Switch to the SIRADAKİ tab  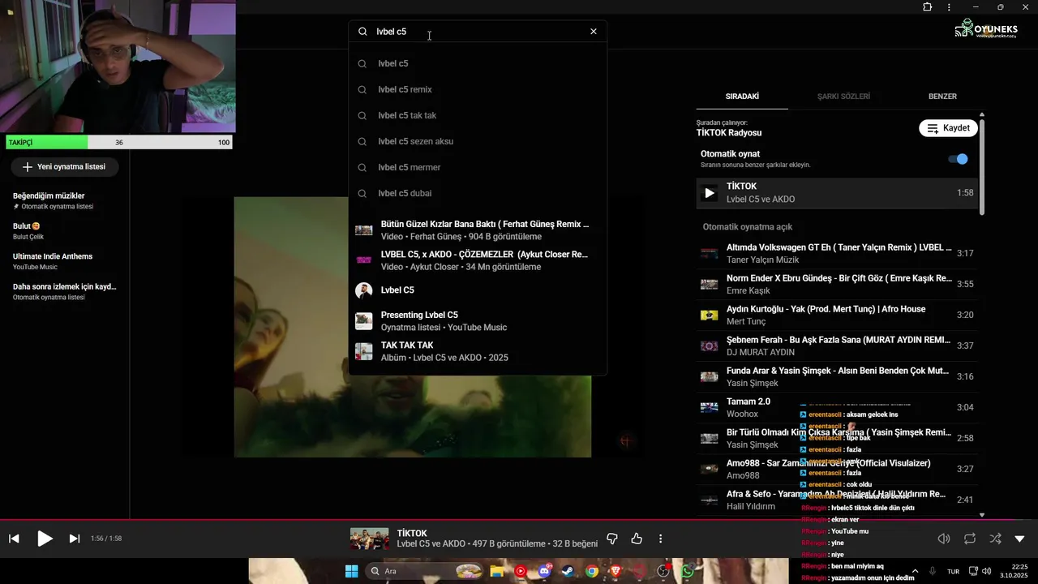(742, 96)
